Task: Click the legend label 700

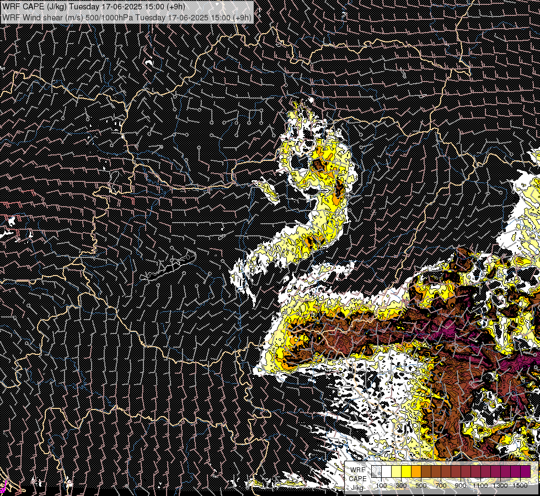Action: pyautogui.click(x=441, y=486)
